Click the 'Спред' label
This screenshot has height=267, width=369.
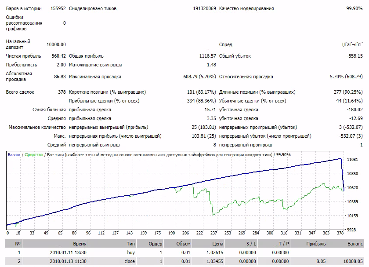(x=226, y=44)
